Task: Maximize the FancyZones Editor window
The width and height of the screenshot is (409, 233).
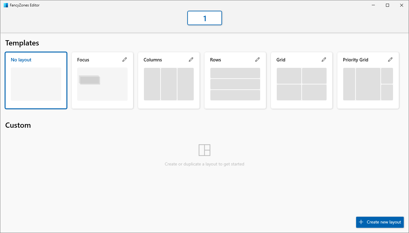Action: pos(387,5)
